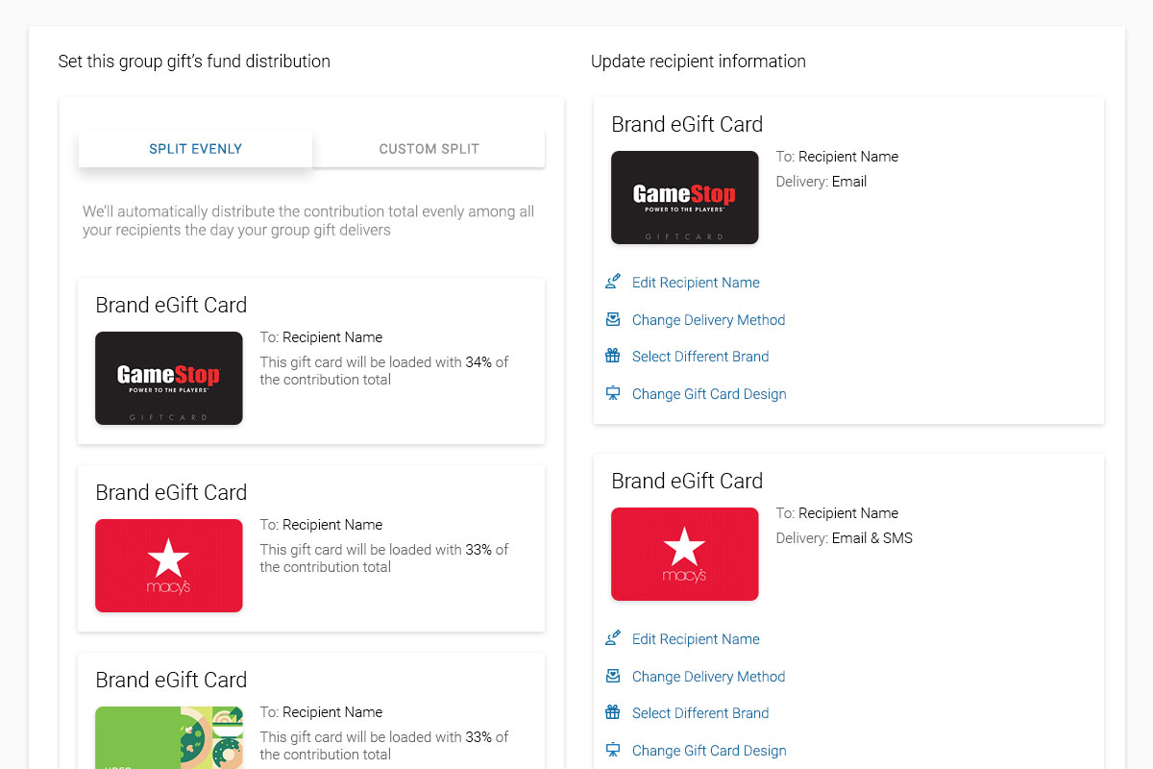Screen dimensions: 1153x769
Task: Click 'Delivery: Email & SMS' text
Action: pyautogui.click(x=845, y=538)
